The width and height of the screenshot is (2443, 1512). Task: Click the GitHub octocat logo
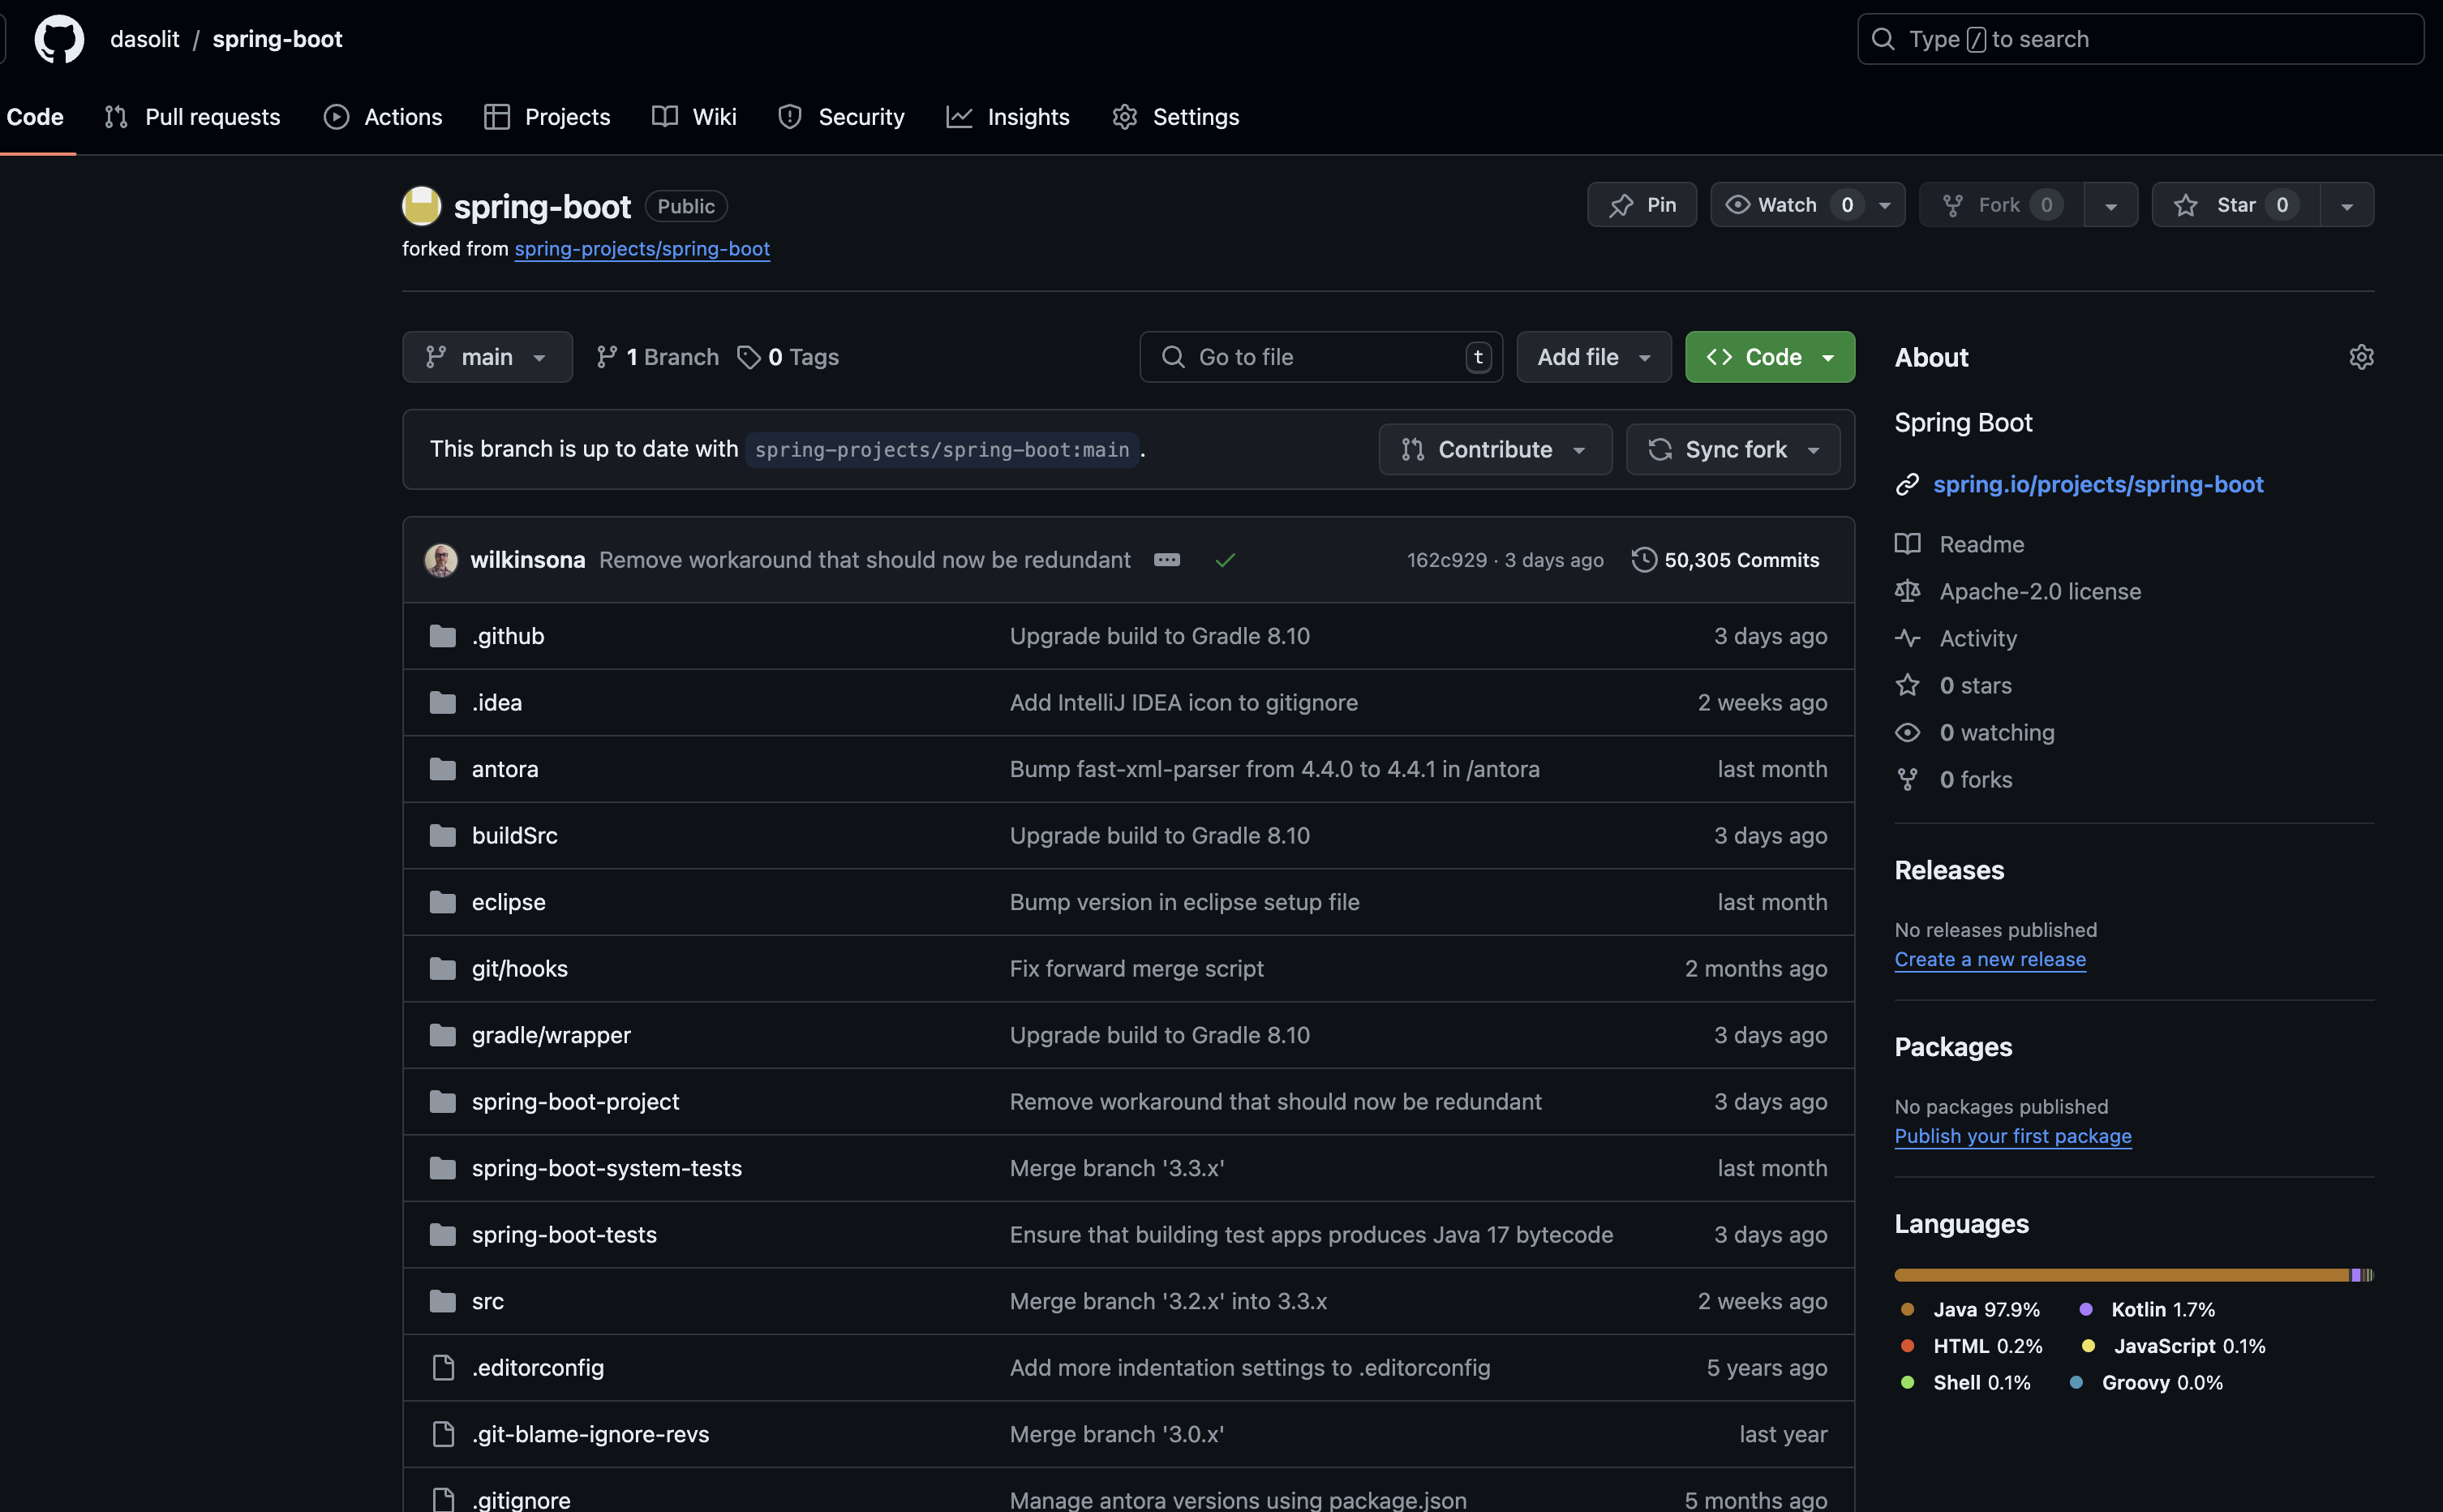[59, 39]
